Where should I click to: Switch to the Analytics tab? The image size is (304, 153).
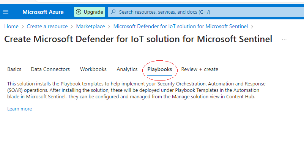(x=127, y=69)
